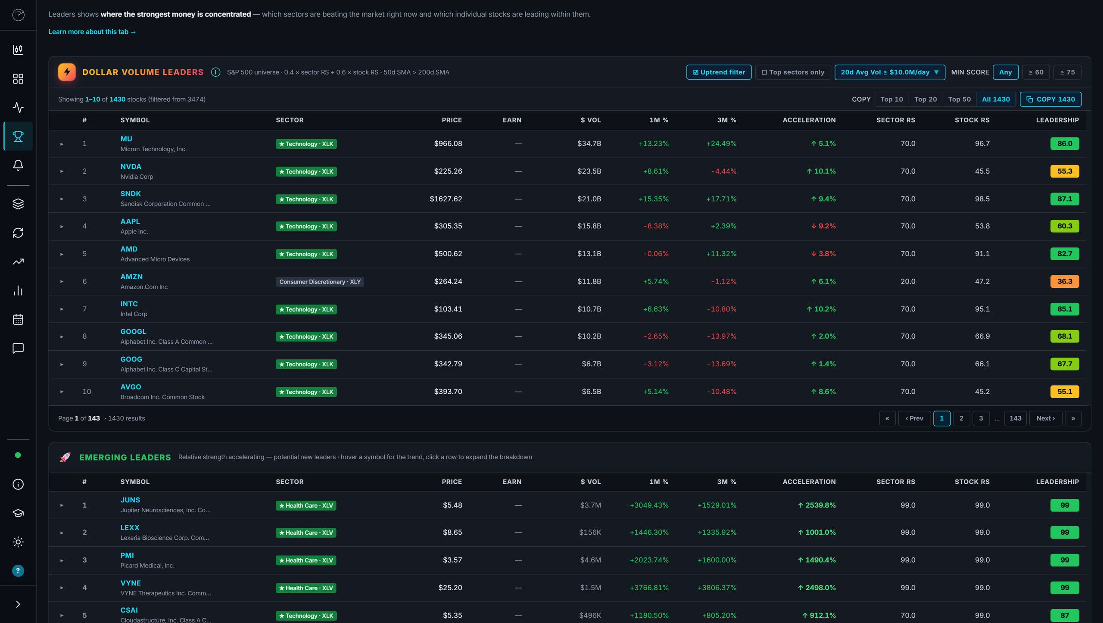This screenshot has width=1103, height=623.
Task: Jump to first page with double chevron
Action: coord(887,418)
